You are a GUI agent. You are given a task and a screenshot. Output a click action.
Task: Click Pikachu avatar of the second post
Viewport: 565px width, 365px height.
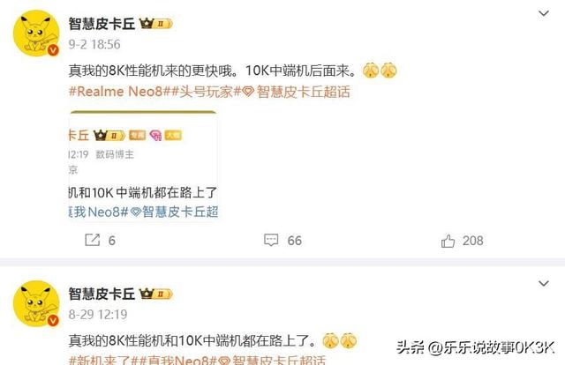point(36,303)
